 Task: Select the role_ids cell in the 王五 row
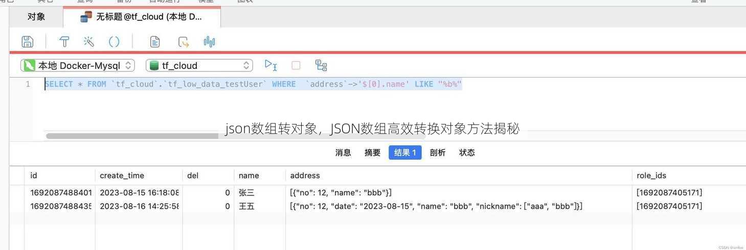[689, 206]
